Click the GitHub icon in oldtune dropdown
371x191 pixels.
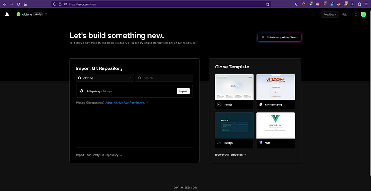[x=80, y=78]
